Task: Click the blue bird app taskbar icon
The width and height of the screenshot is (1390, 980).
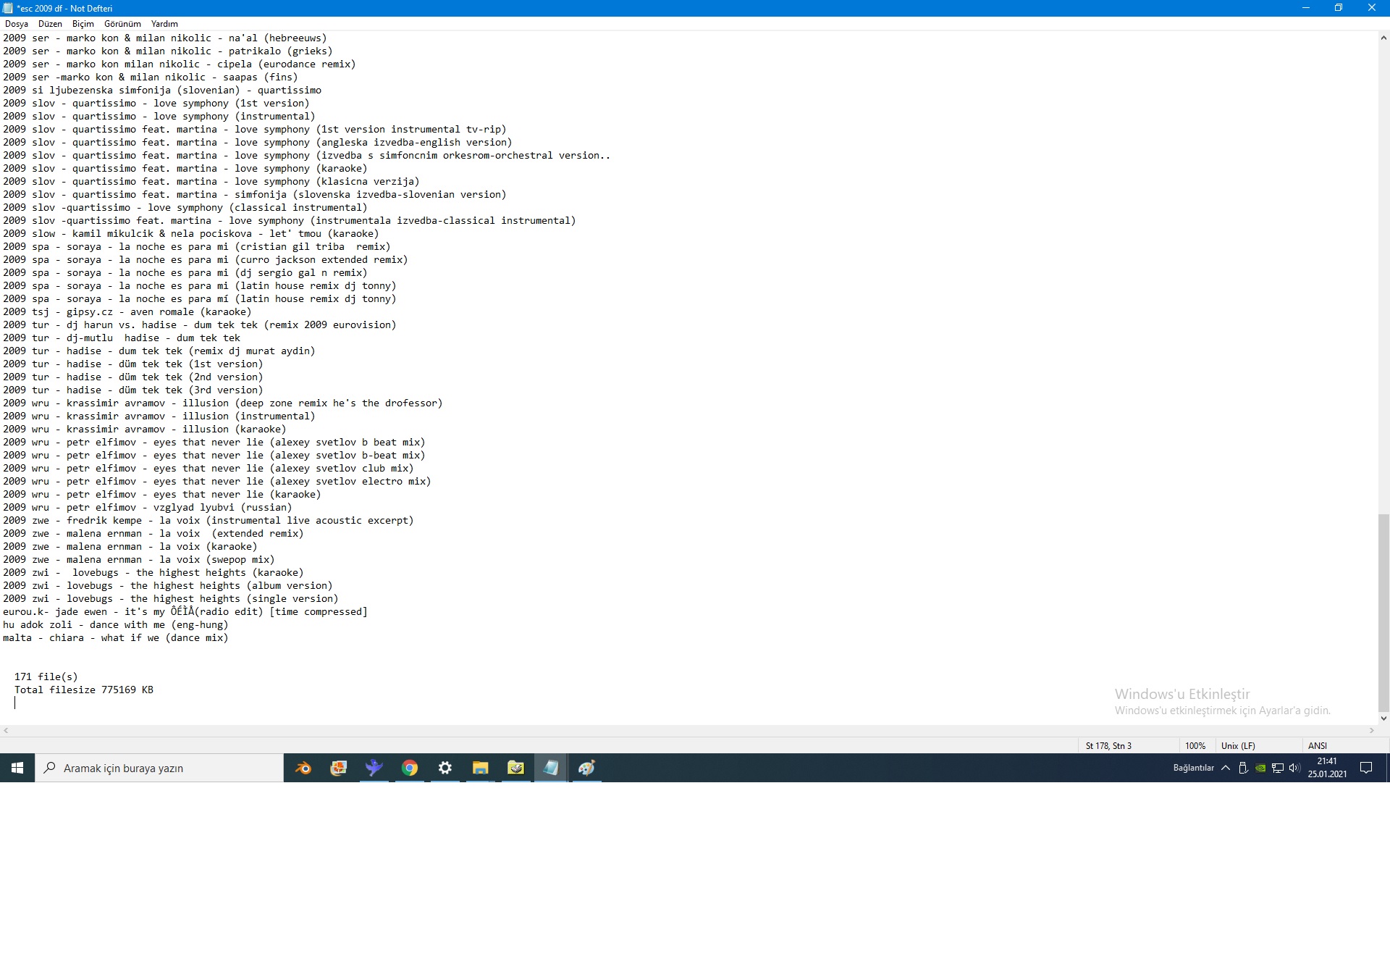Action: (374, 768)
